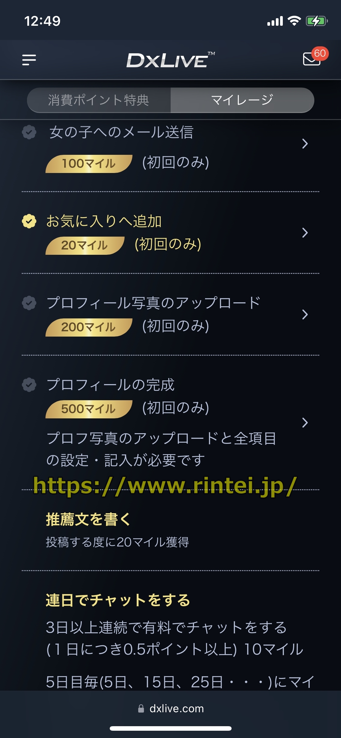Screen dimensions: 341x738
Task: Tap the 60 unread notification badge
Action: [320, 53]
